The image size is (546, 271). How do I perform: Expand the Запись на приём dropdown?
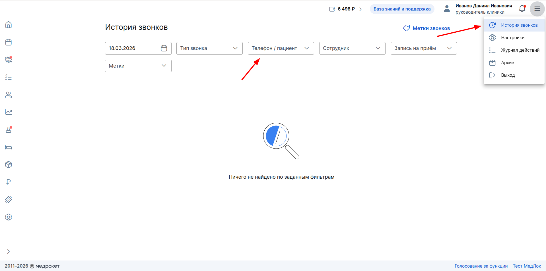pyautogui.click(x=423, y=48)
